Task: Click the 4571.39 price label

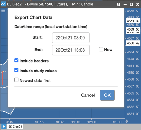Action: (133, 21)
